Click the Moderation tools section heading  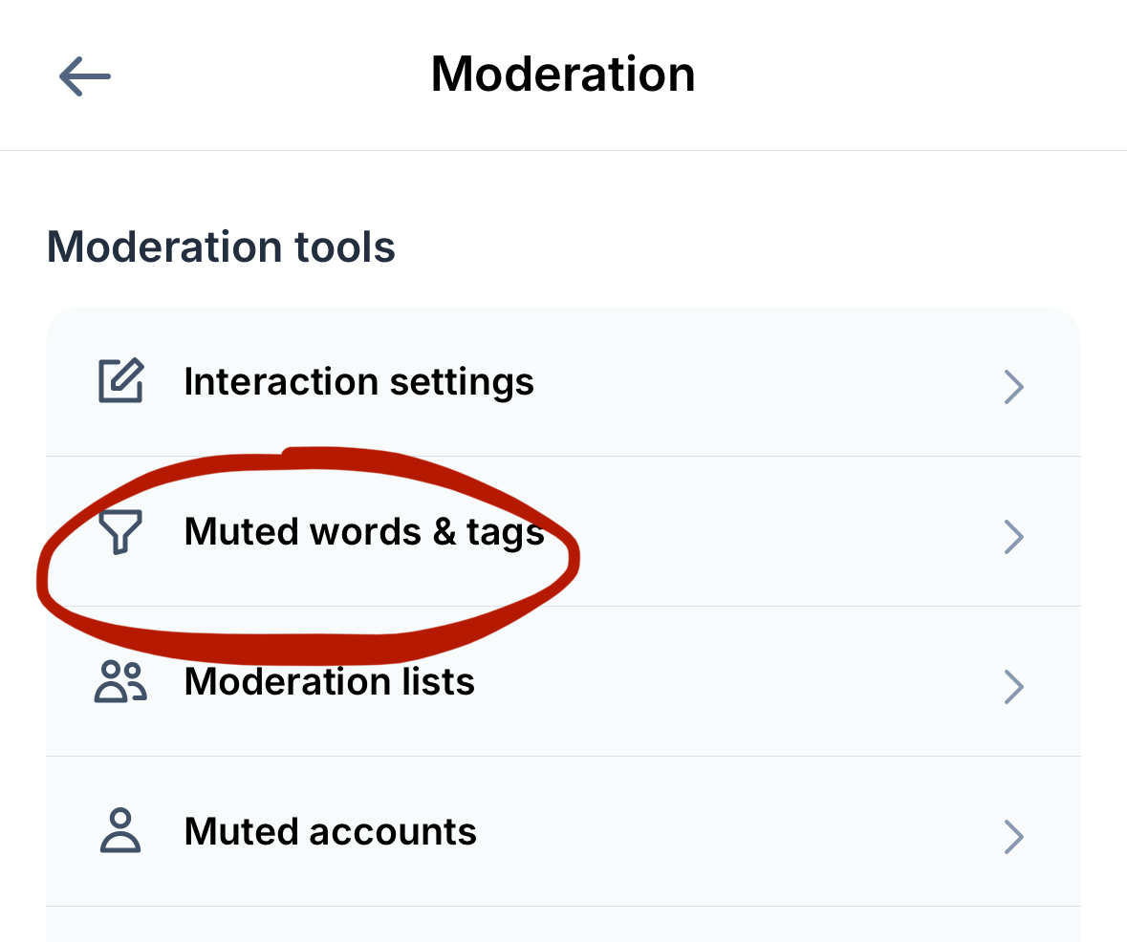click(x=221, y=247)
